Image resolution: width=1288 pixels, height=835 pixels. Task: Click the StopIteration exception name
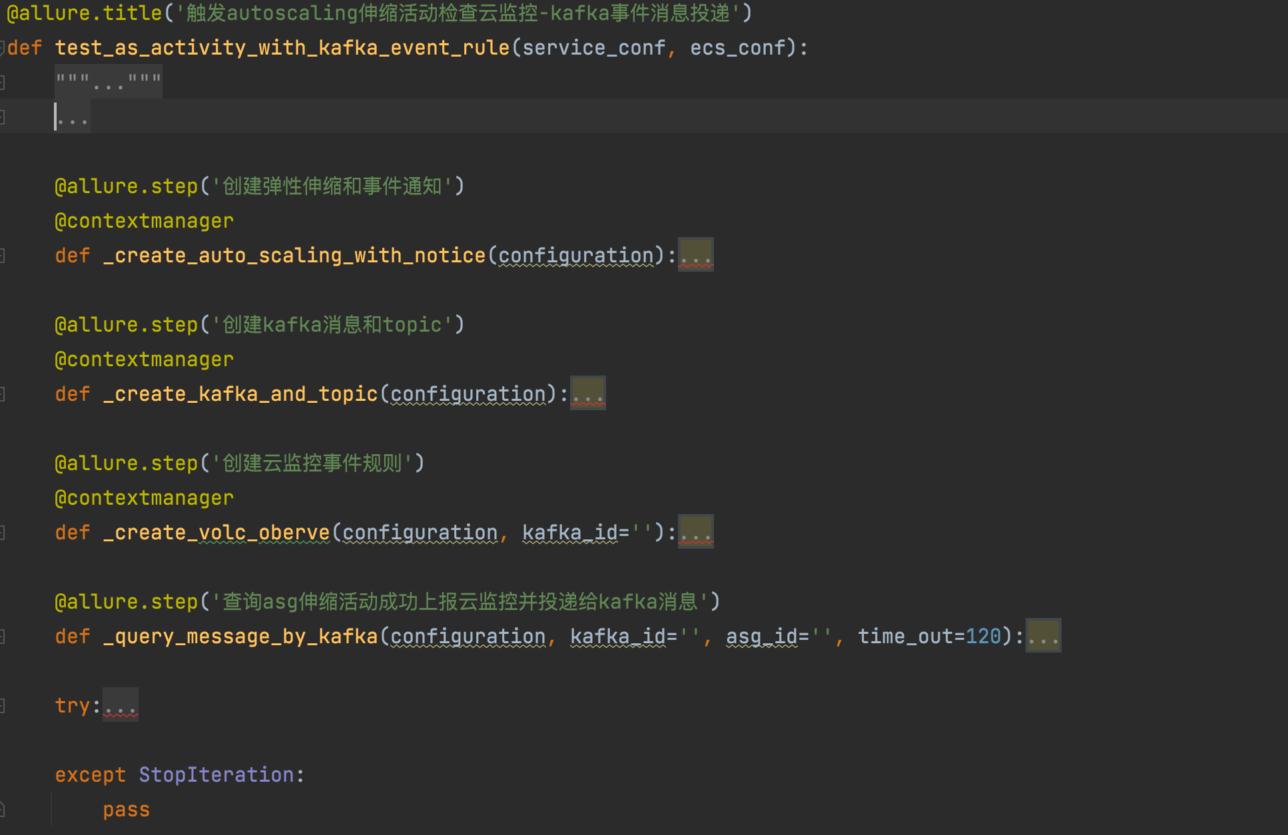[x=216, y=775]
